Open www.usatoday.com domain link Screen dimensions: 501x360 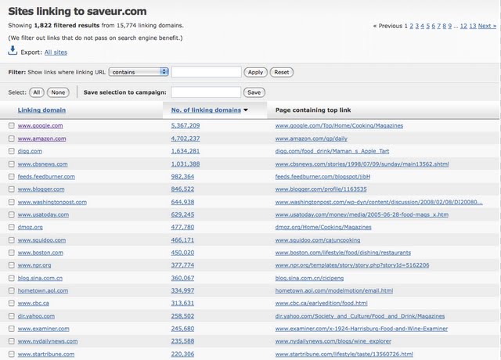pos(43,214)
